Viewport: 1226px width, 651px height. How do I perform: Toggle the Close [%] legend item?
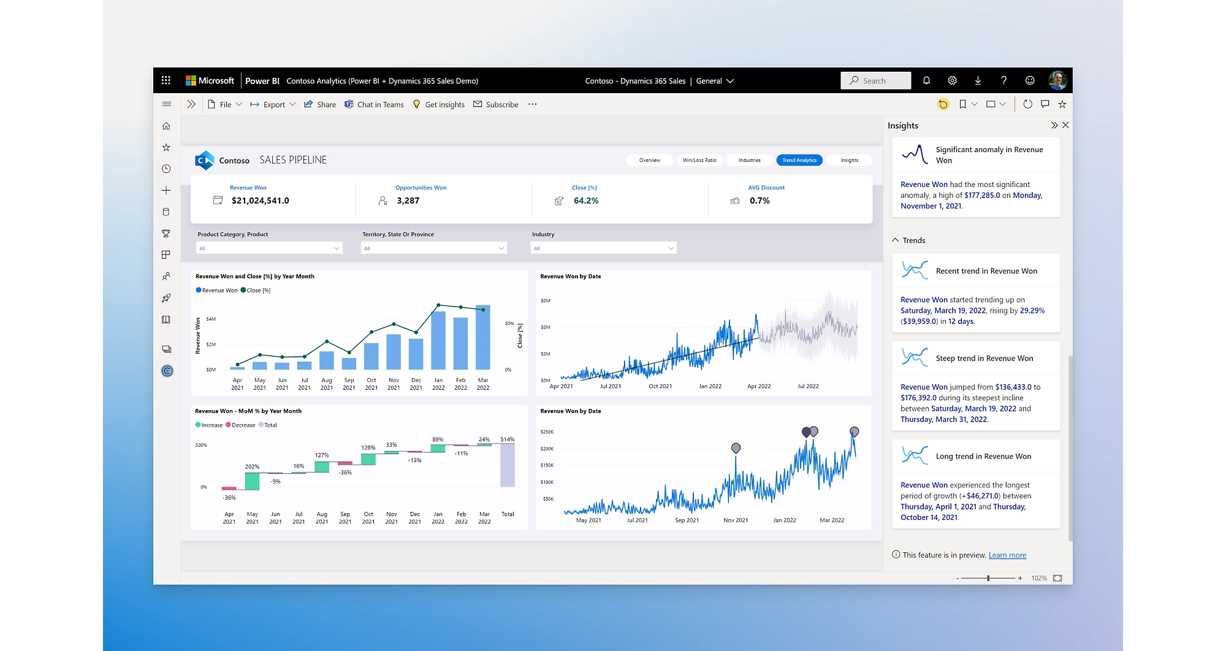coord(256,291)
